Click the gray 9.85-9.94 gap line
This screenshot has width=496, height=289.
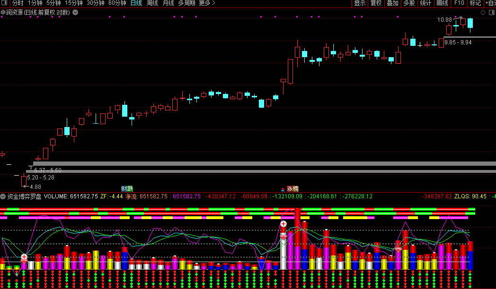click(470, 37)
